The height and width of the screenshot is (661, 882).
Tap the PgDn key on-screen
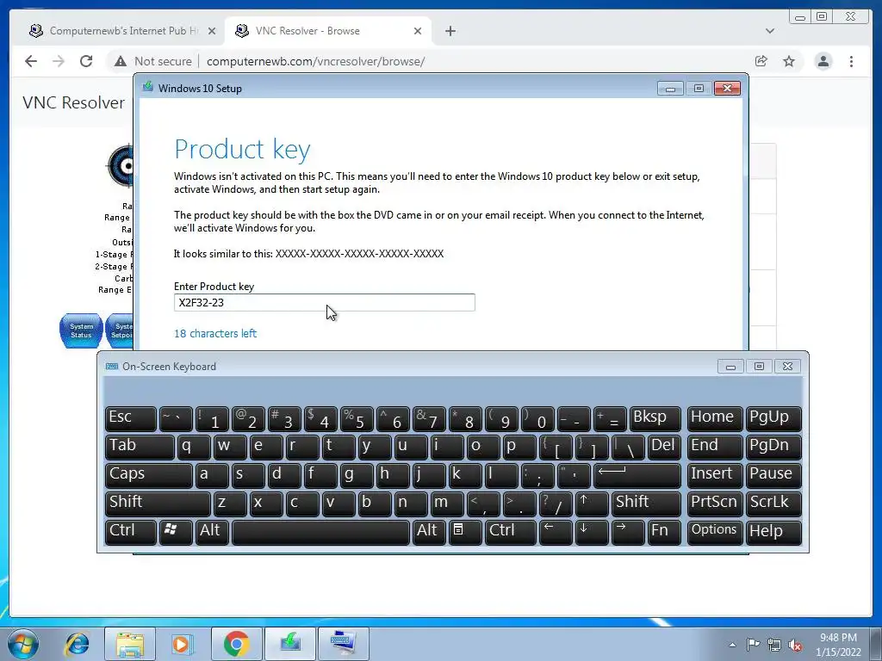(773, 447)
